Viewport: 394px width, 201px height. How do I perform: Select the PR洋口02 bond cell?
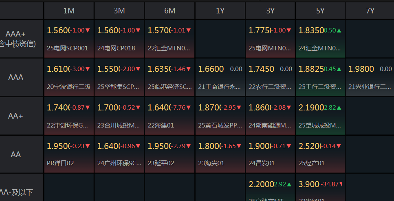(x=69, y=154)
